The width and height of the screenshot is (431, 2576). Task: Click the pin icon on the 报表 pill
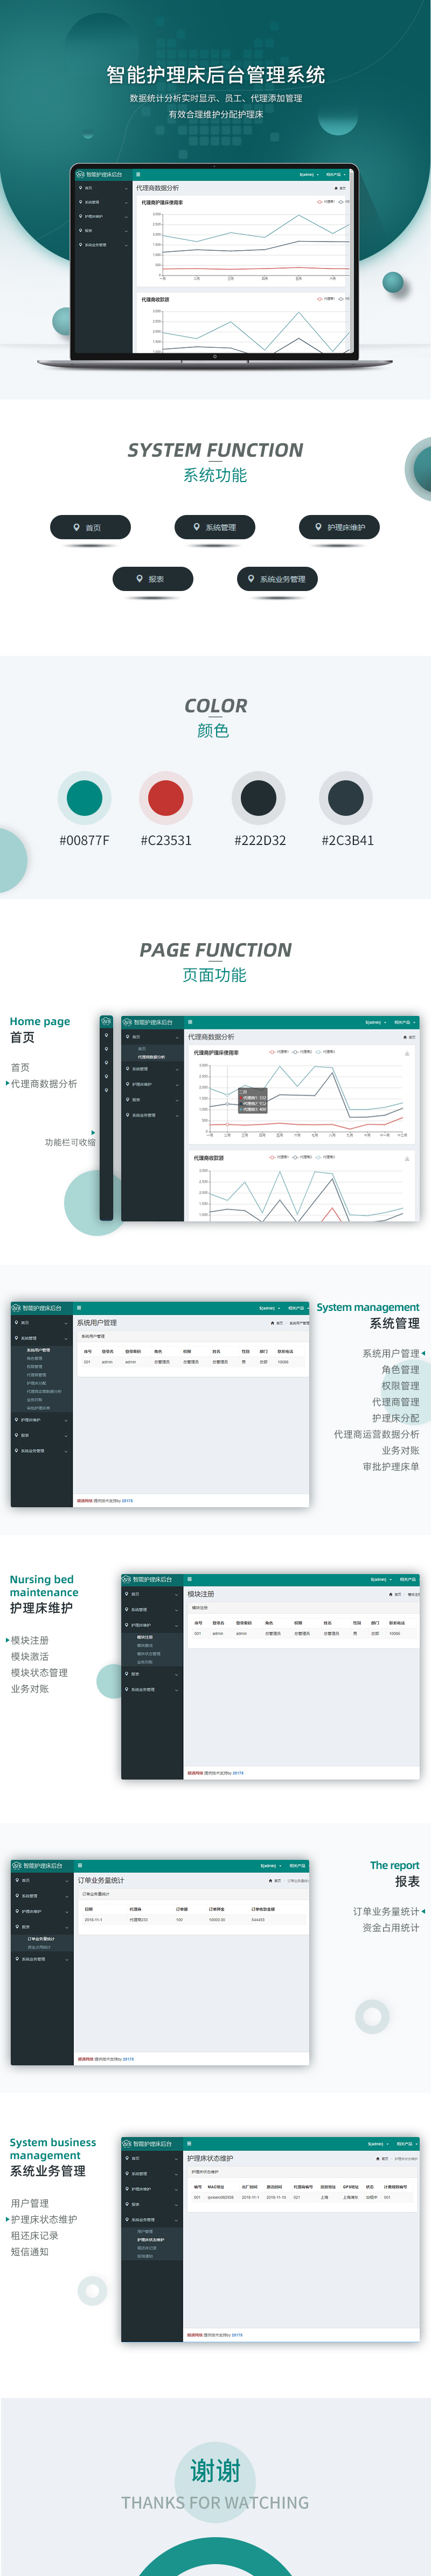(x=140, y=578)
